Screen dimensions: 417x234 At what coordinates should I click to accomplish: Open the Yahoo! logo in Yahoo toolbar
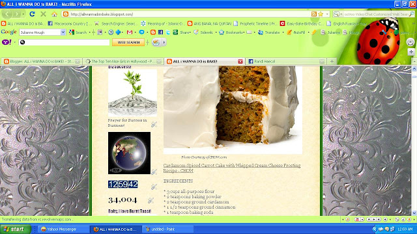pos(7,42)
